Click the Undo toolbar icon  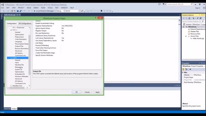tap(24, 11)
